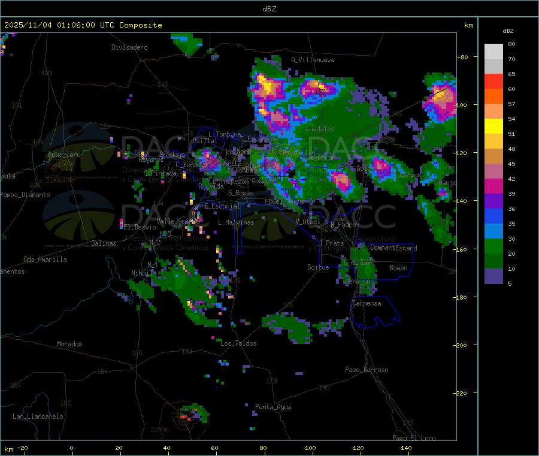Click the S_Rosas place label
This screenshot has width=539, height=456.
point(241,194)
